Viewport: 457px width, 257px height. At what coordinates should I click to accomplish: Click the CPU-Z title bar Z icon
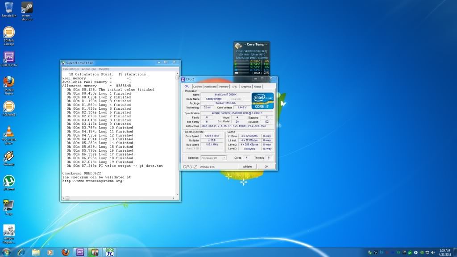tap(183, 79)
